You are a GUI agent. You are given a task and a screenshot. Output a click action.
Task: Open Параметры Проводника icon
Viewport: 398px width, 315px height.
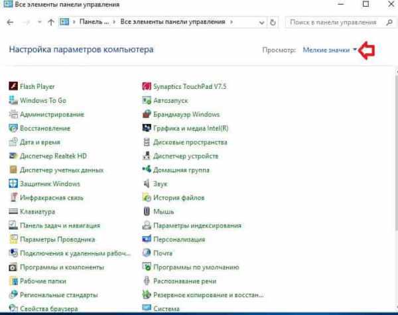13,239
